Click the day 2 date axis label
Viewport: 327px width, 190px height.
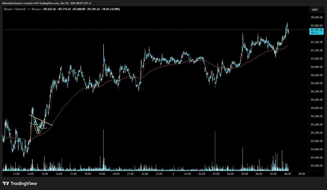coord(173,174)
